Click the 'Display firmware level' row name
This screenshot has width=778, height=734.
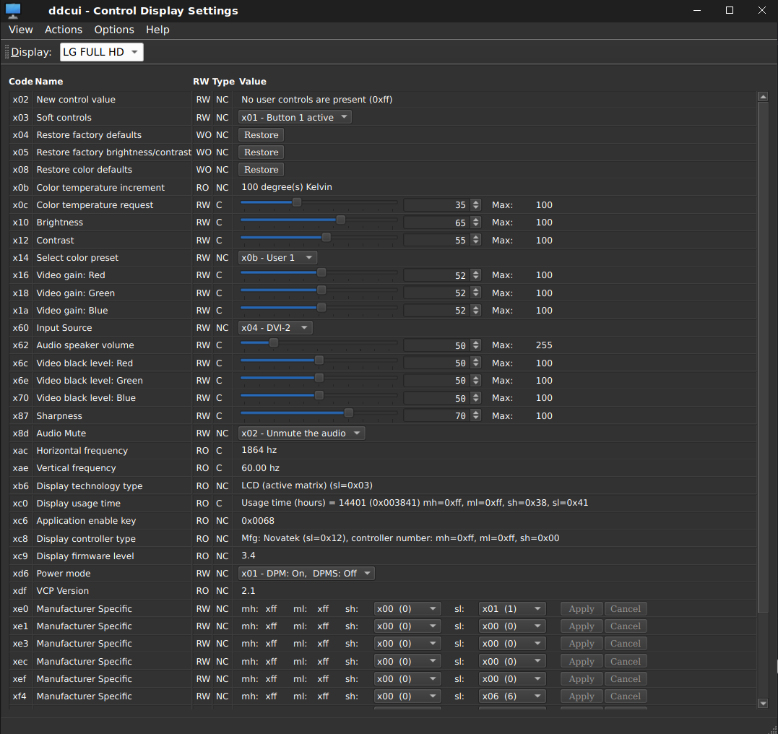[85, 556]
